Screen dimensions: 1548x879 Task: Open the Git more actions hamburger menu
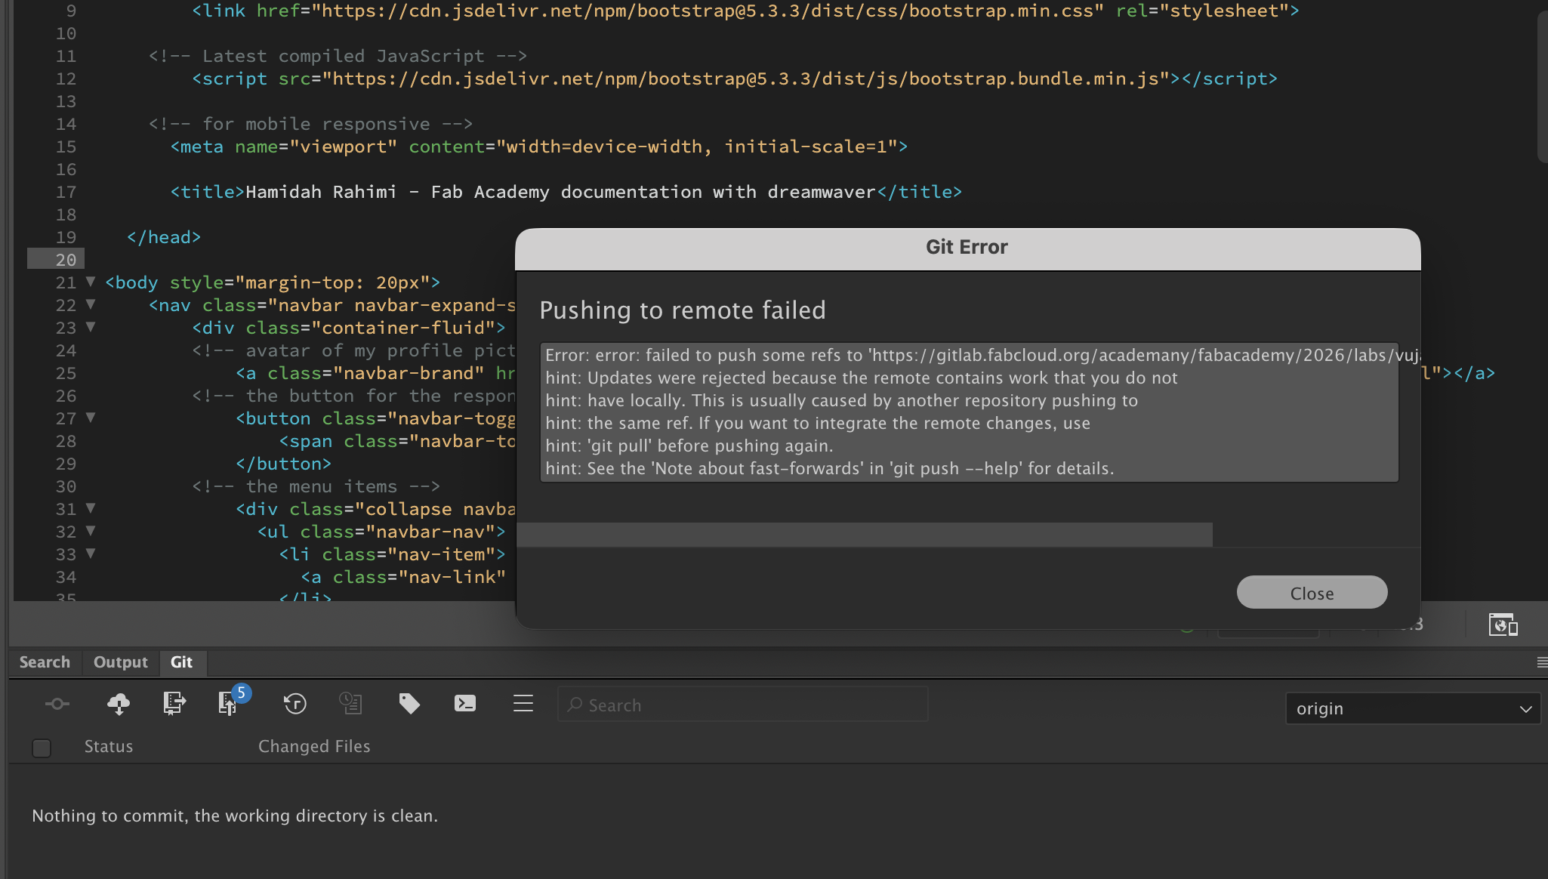coord(523,704)
